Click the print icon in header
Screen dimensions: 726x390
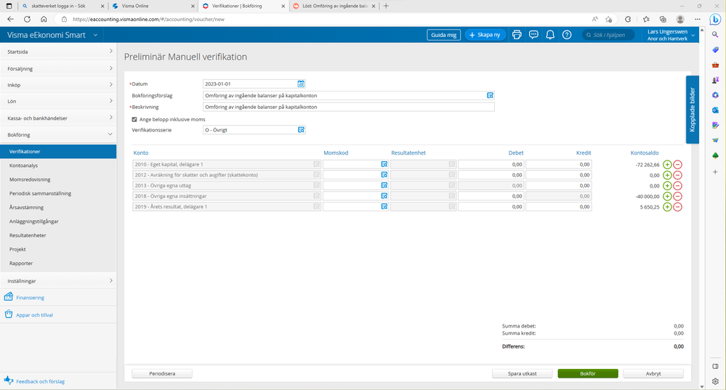click(x=517, y=35)
